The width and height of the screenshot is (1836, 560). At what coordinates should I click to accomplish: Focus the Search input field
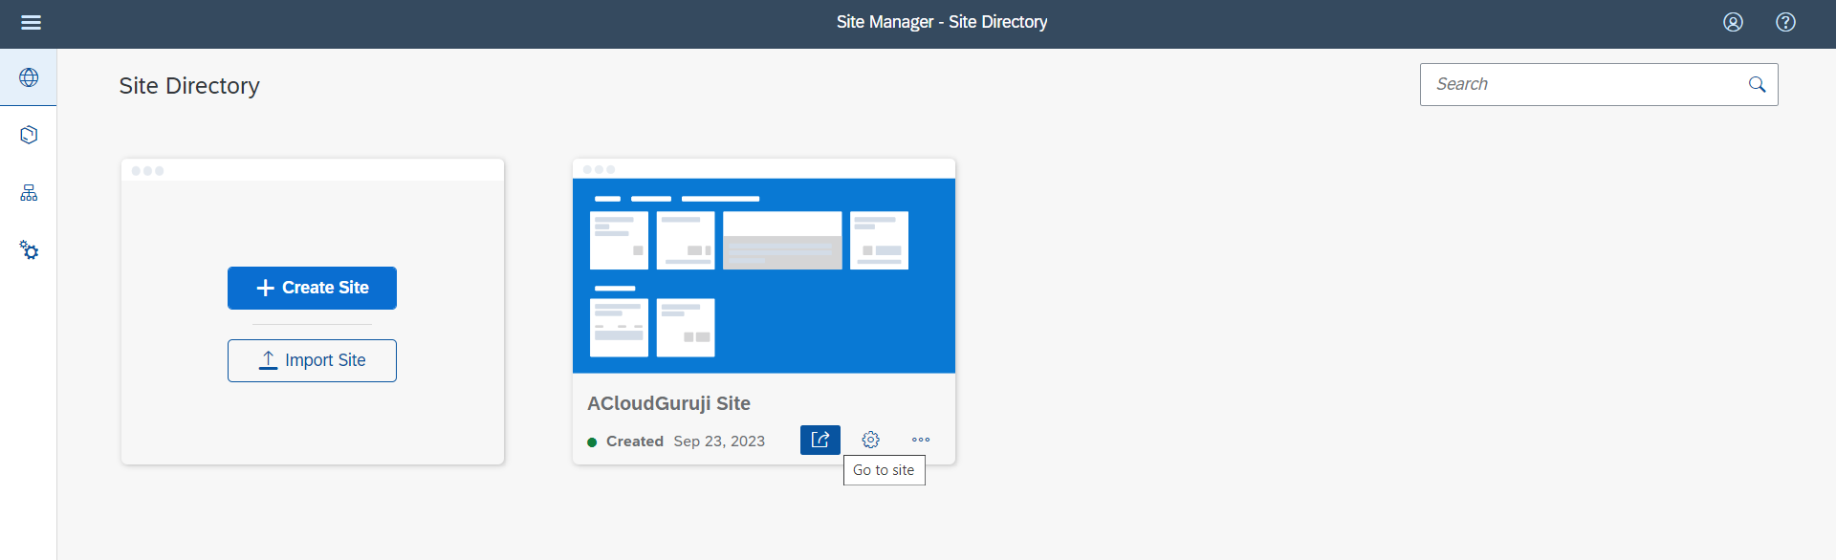tap(1583, 84)
